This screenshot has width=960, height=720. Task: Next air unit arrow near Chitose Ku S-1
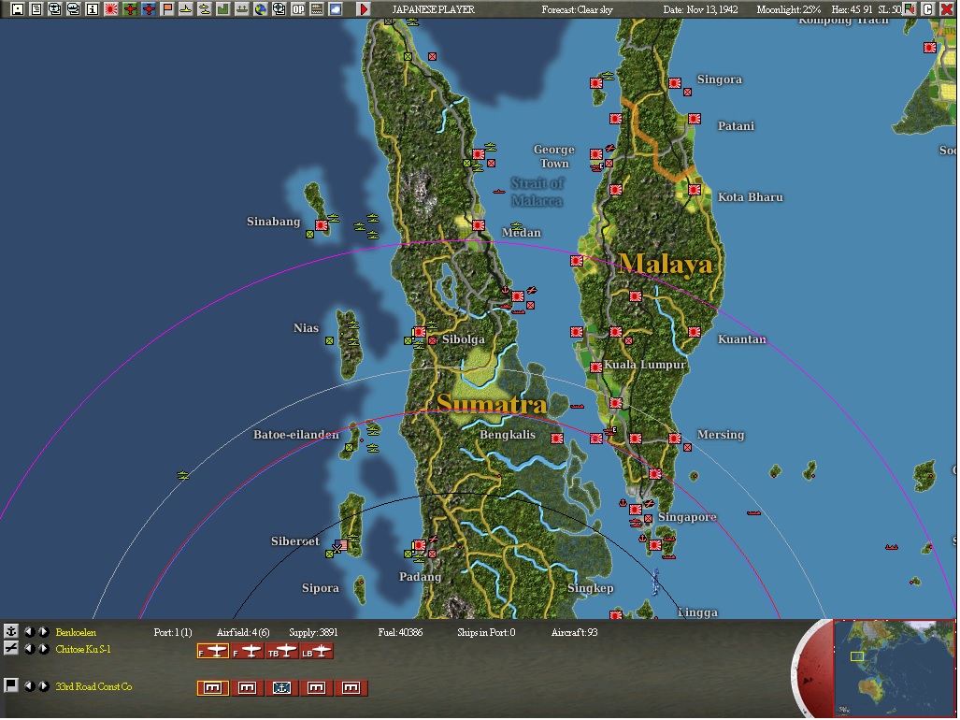(x=44, y=648)
